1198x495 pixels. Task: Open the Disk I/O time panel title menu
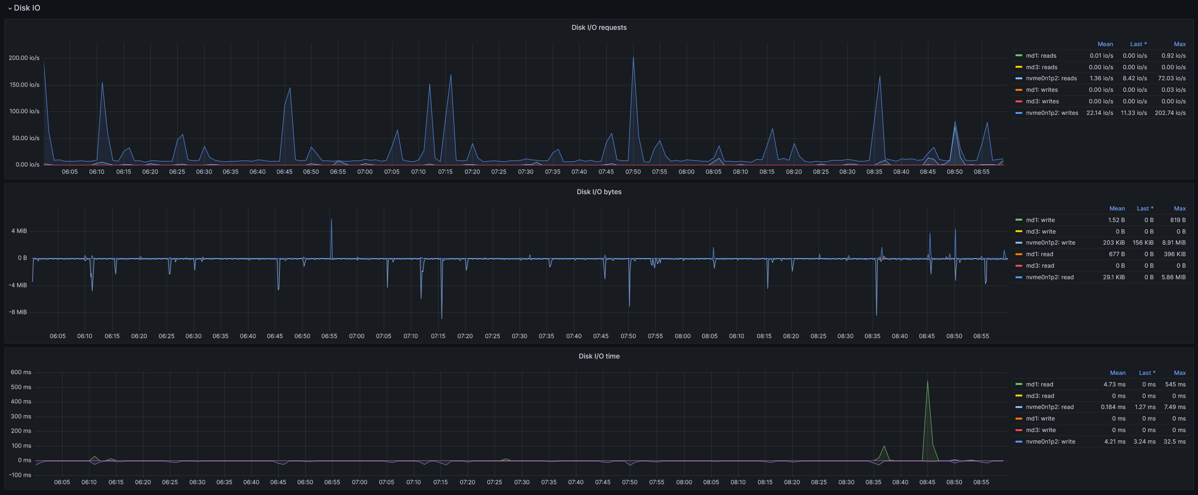[x=599, y=356]
